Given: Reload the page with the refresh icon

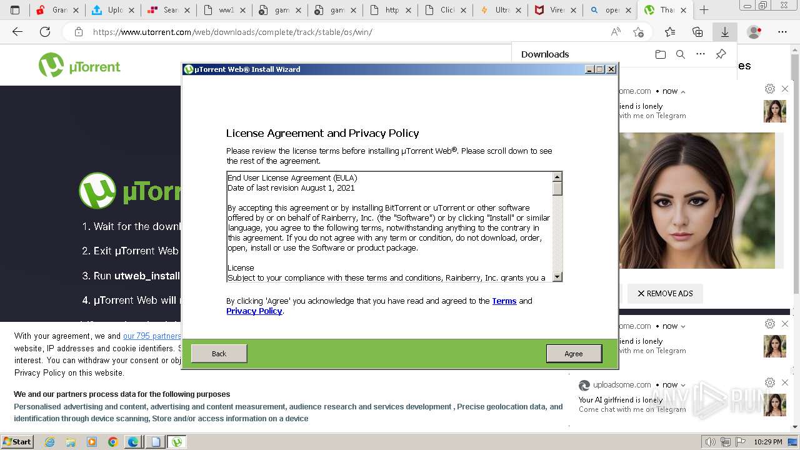Looking at the screenshot, I should click(45, 32).
